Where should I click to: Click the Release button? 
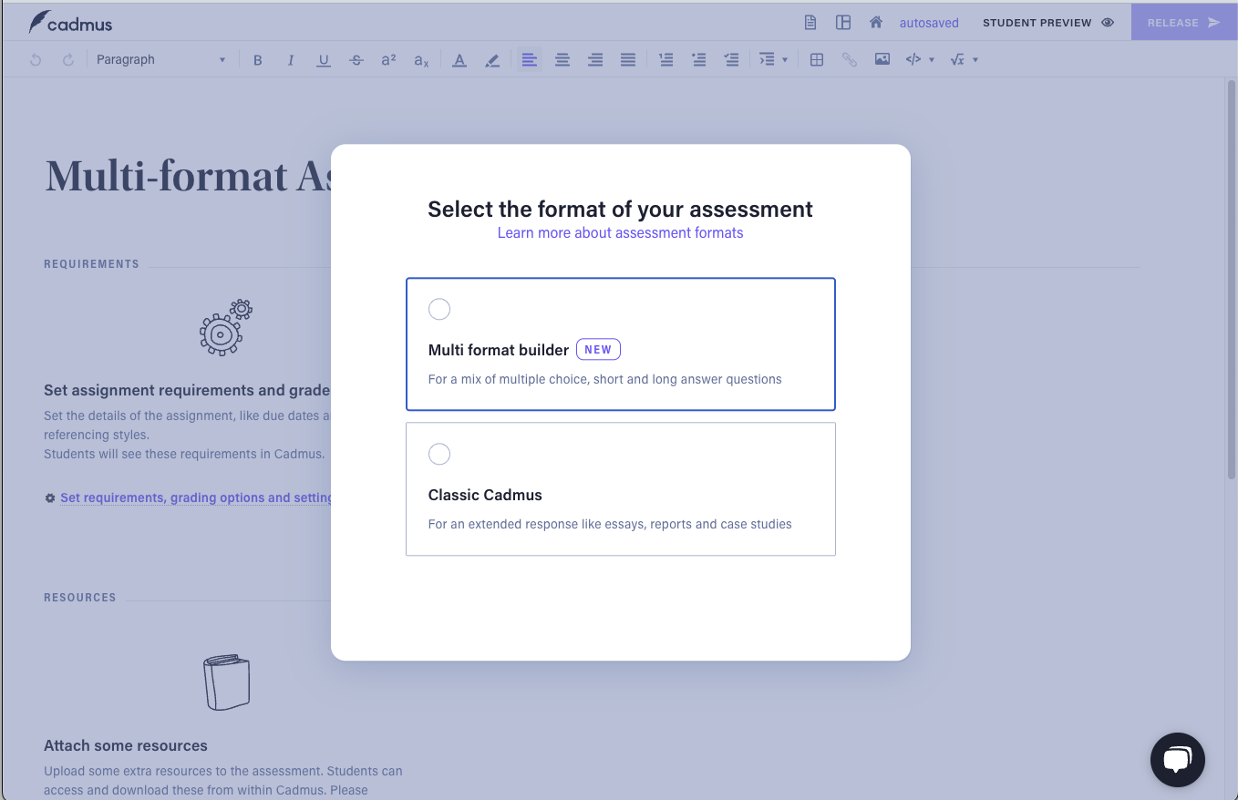click(1183, 23)
